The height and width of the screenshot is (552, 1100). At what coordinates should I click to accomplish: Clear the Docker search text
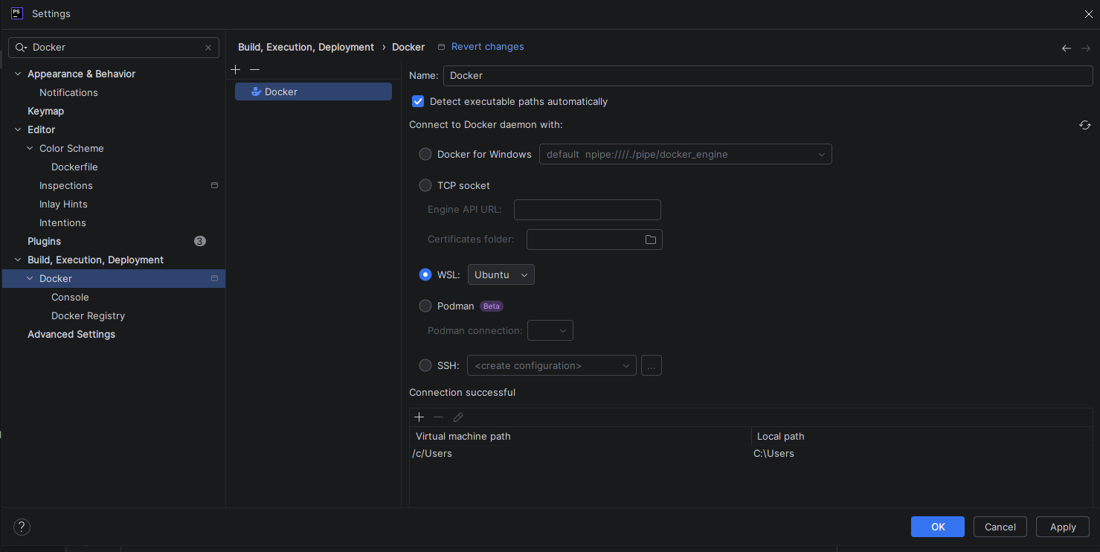(208, 48)
